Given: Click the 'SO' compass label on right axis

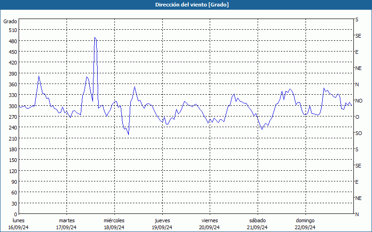Looking at the screenshot, I should click(359, 133).
